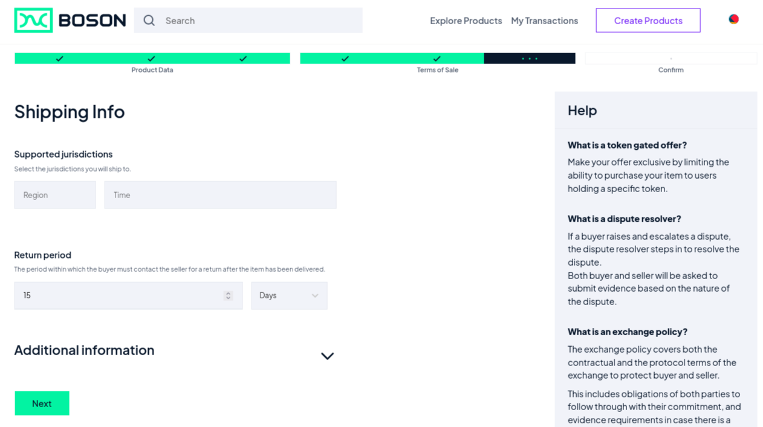This screenshot has width=763, height=427.
Task: Open Explore Products page
Action: point(466,21)
